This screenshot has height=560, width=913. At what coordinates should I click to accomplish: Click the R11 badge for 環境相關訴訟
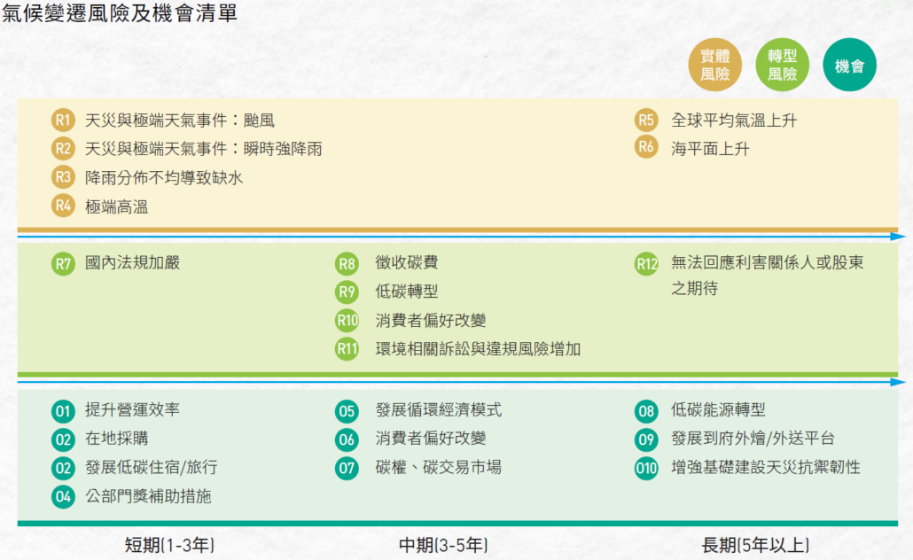pyautogui.click(x=347, y=349)
